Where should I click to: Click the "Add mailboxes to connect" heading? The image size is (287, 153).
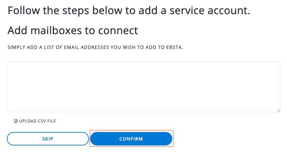pos(72,31)
